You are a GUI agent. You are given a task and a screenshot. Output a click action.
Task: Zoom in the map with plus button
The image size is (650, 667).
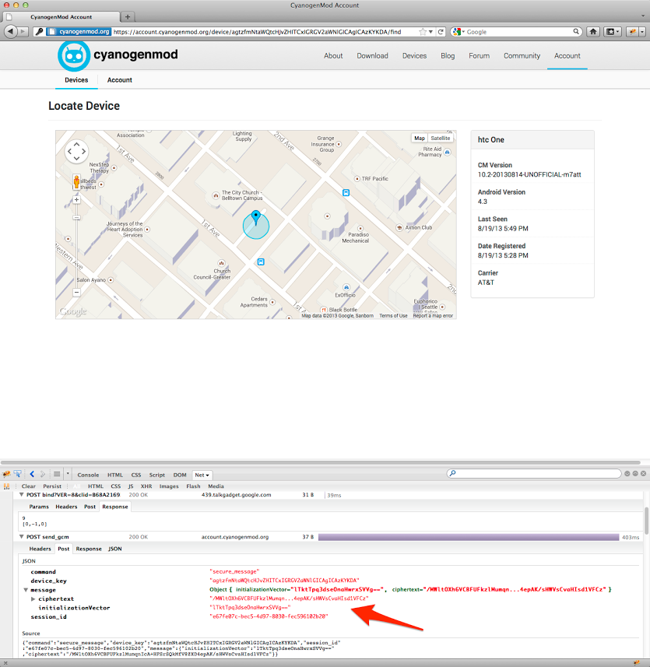(x=76, y=200)
